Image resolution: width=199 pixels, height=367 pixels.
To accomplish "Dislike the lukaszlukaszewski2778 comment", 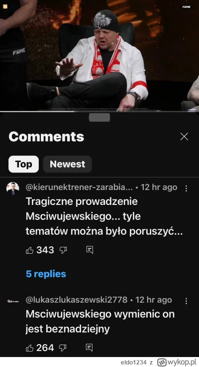I will pyautogui.click(x=63, y=348).
